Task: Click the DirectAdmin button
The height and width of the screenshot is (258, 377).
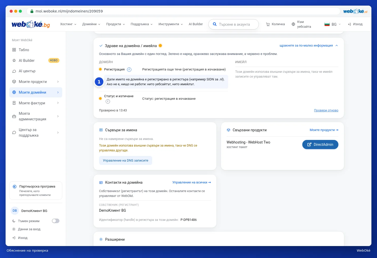Action: click(x=320, y=145)
